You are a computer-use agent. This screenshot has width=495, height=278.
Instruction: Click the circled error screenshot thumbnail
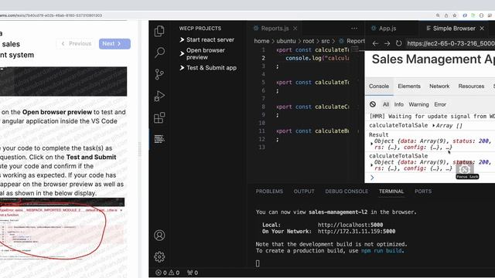click(62, 229)
